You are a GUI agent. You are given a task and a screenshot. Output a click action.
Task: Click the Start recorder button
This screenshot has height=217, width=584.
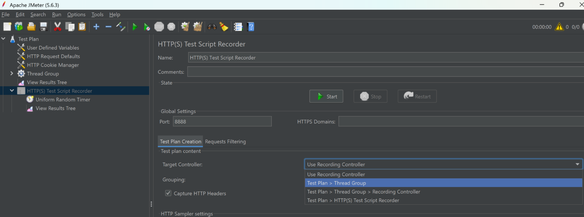point(326,96)
